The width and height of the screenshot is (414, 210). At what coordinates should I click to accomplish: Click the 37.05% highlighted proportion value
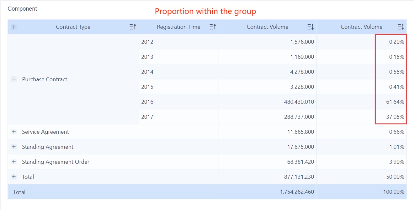(x=395, y=117)
